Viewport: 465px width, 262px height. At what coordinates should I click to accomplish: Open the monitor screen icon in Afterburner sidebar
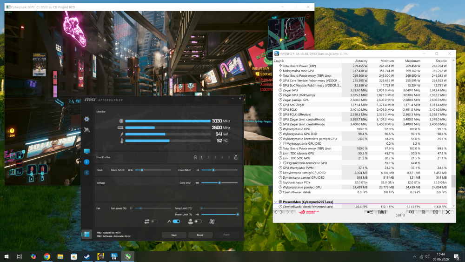(86, 151)
